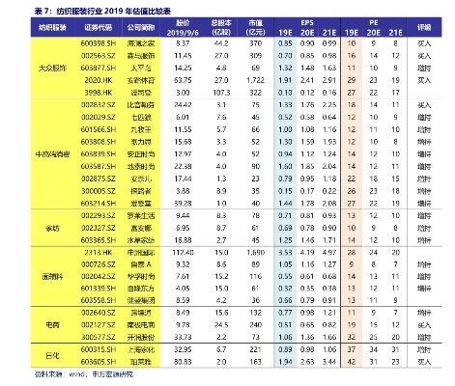Select stock code 603808.SH
This screenshot has height=386, width=455.
99,142
